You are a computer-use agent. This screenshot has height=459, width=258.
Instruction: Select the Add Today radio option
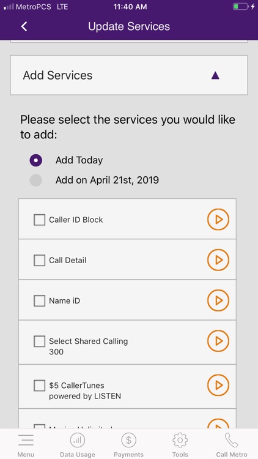pos(35,160)
